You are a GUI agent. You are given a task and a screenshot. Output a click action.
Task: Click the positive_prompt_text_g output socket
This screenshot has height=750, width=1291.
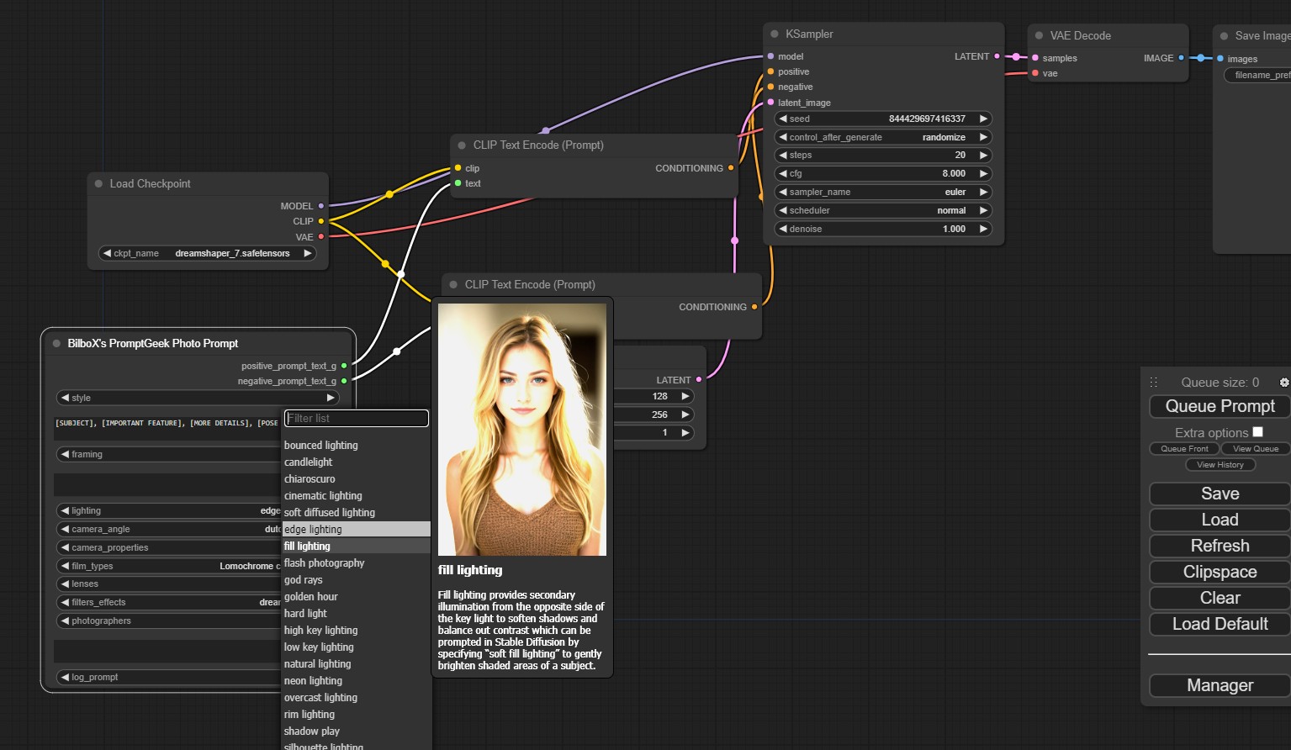(x=344, y=366)
